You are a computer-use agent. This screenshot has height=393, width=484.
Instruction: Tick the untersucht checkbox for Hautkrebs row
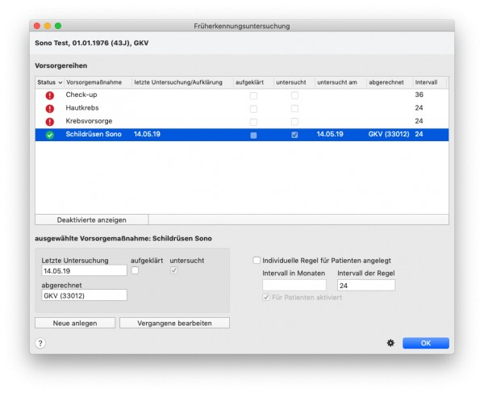tap(294, 109)
